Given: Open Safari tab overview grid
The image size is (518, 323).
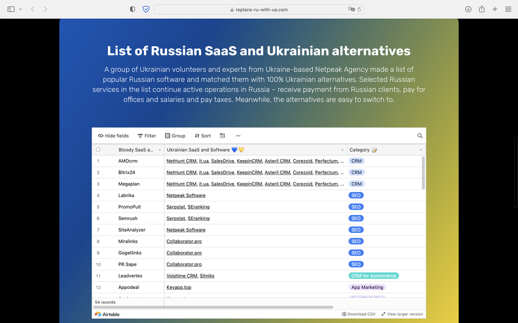Looking at the screenshot, I should click(508, 9).
